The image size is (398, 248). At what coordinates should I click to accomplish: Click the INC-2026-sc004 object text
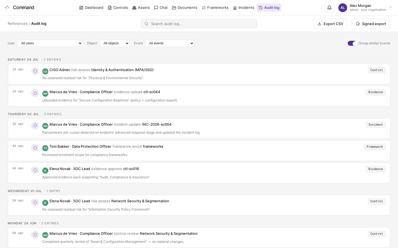click(x=157, y=125)
